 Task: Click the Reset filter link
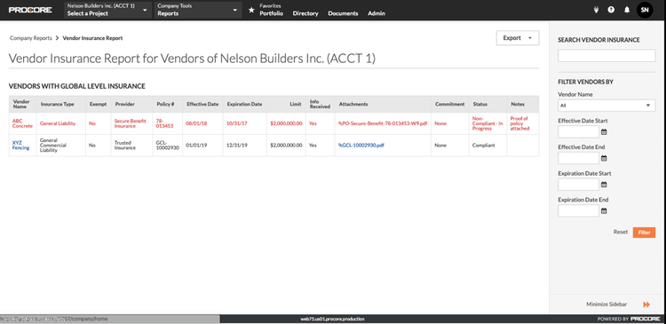[620, 233]
